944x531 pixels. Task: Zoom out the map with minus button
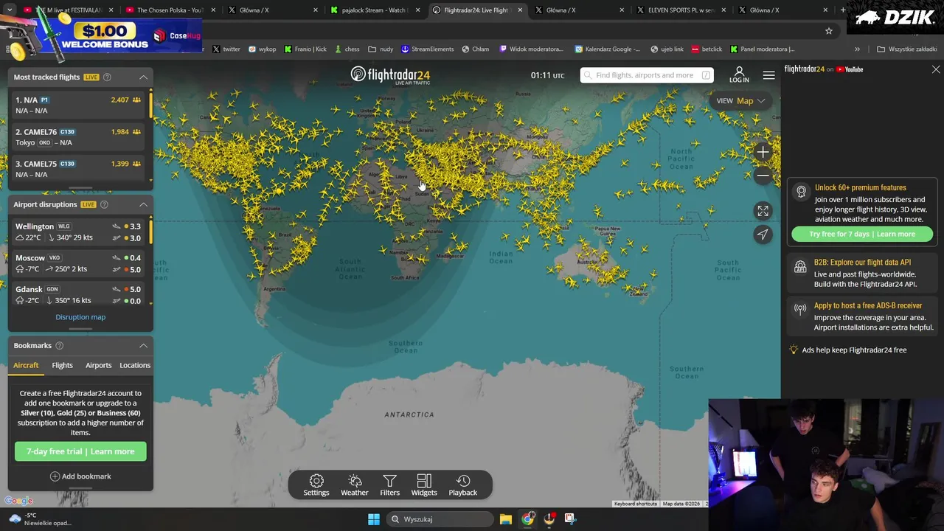763,176
